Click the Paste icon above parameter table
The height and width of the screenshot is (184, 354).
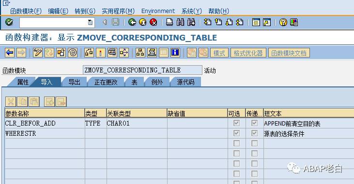coord(34,102)
